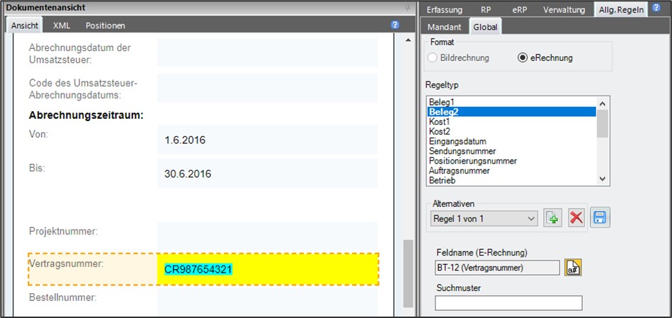Open help icon beside Allg.Regeln tab

click(x=656, y=7)
